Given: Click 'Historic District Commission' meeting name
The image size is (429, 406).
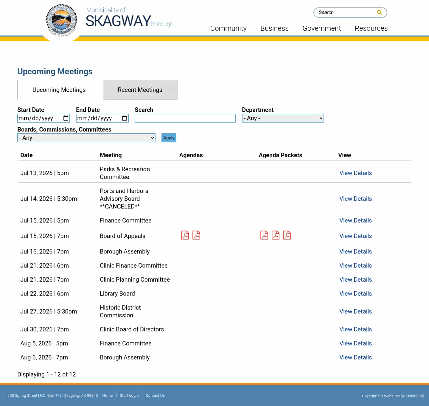Looking at the screenshot, I should 120,311.
